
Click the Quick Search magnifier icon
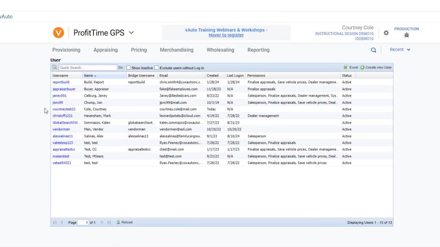coord(55,68)
